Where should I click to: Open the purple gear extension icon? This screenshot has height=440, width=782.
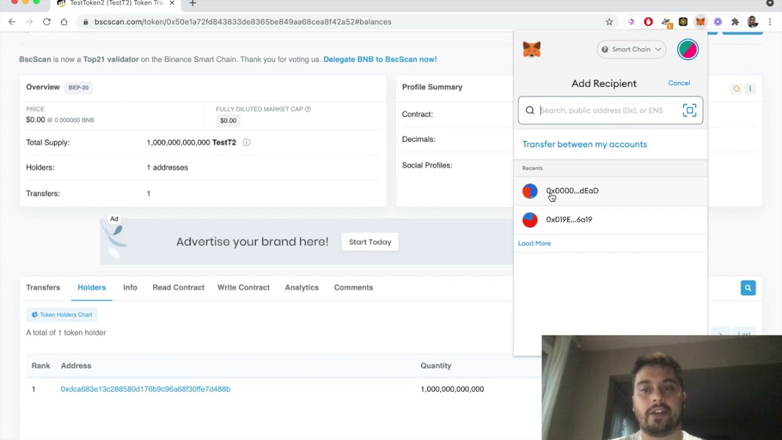[718, 22]
